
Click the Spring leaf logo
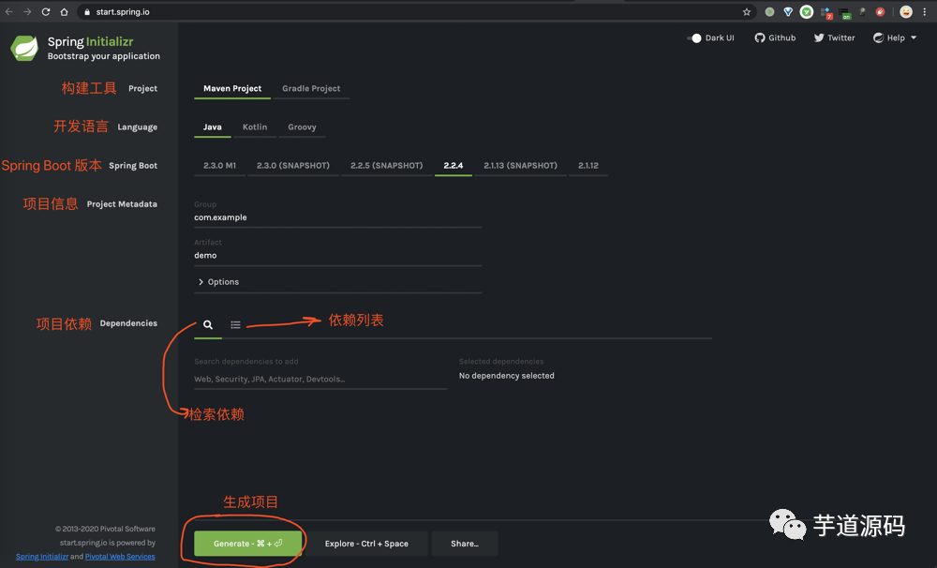[x=24, y=49]
